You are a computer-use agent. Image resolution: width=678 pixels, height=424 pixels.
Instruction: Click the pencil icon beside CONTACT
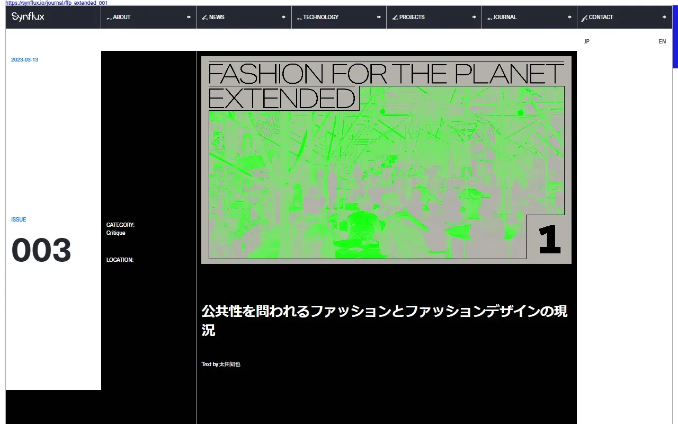pos(585,17)
